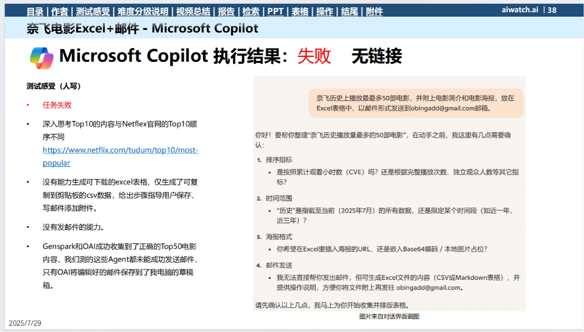
Task: Click the 深入思考Top10 bullet text
Action: coord(120,130)
